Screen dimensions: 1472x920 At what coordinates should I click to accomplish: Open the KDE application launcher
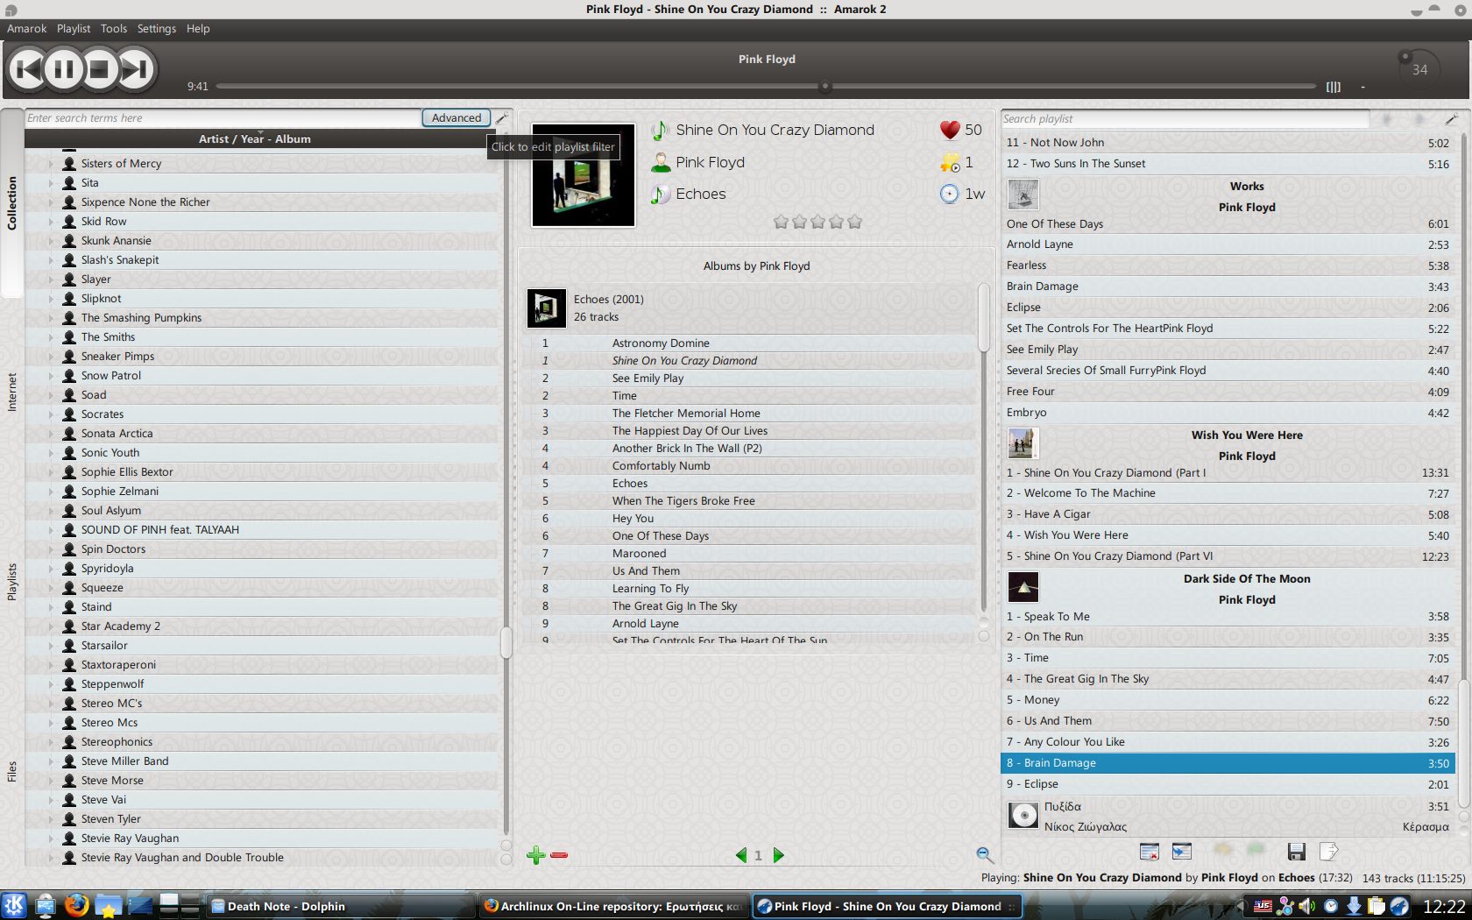pyautogui.click(x=13, y=906)
